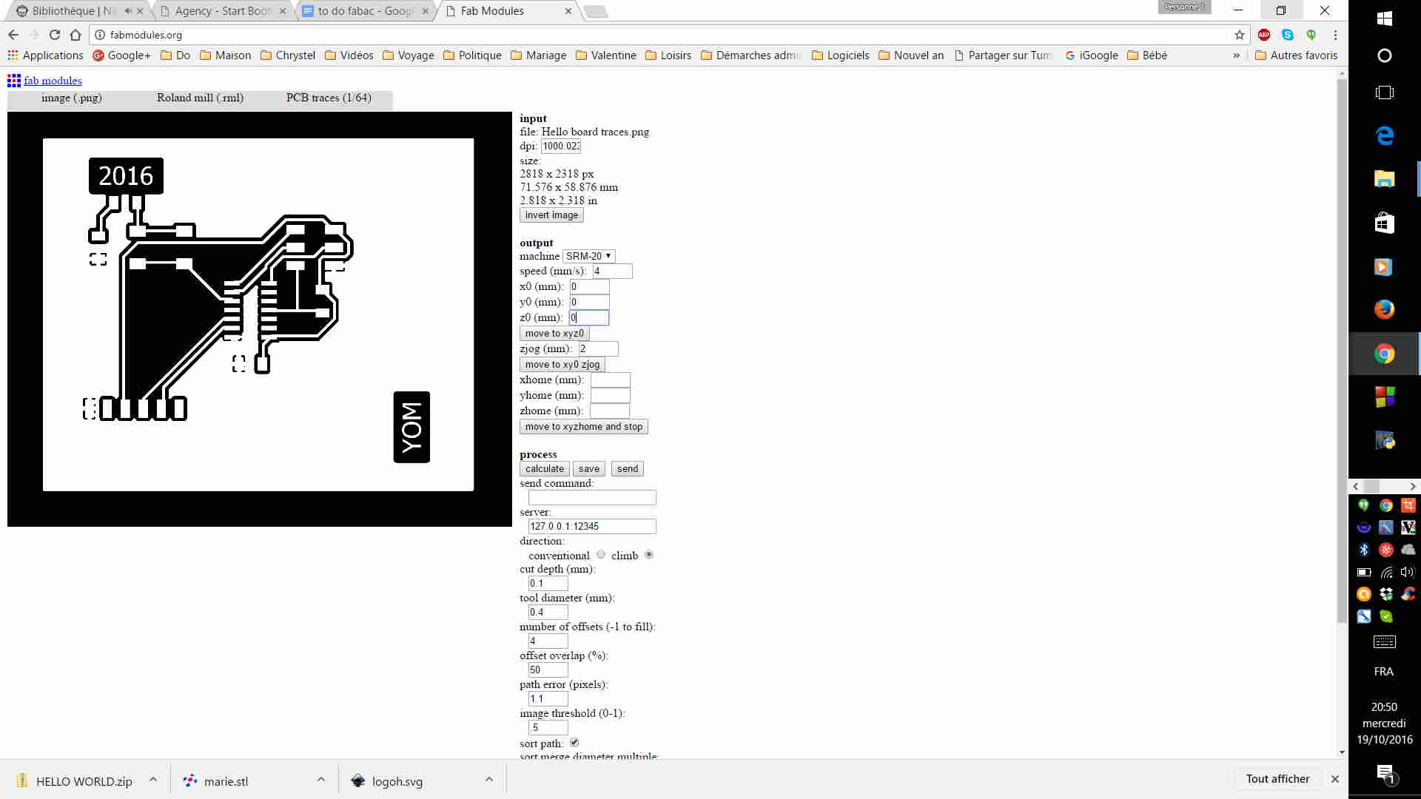Viewport: 1421px width, 799px height.
Task: Toggle the sort path checkbox
Action: (x=574, y=743)
